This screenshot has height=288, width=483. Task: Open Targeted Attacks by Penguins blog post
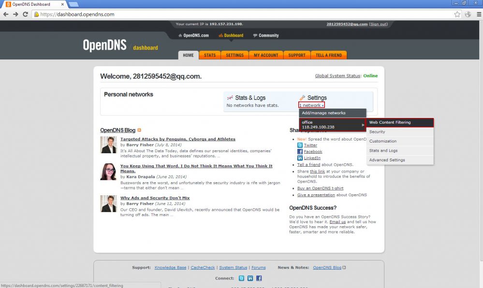point(178,139)
